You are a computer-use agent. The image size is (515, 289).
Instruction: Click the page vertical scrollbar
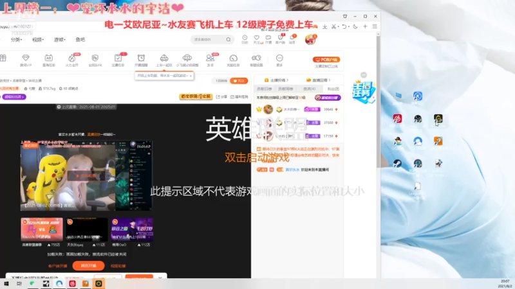click(378, 101)
